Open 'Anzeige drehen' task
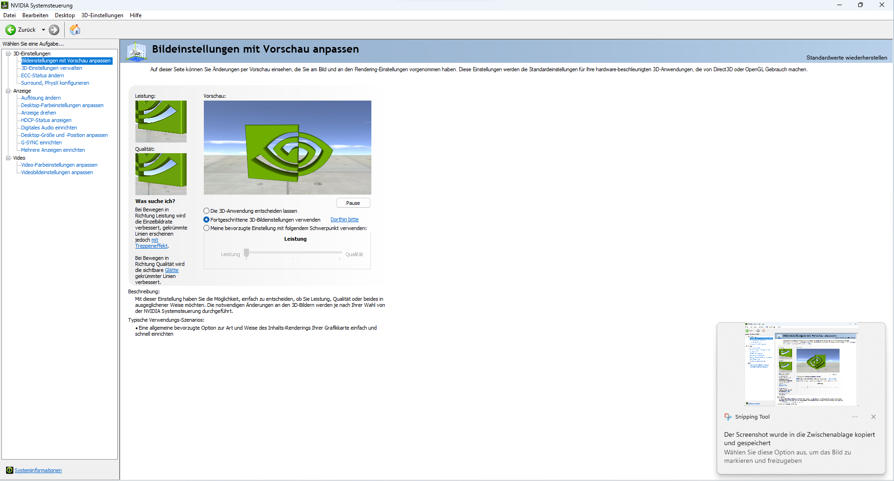This screenshot has width=894, height=481. point(39,113)
